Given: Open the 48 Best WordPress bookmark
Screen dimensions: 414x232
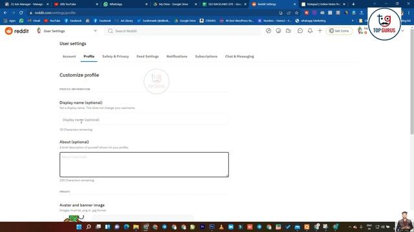Looking at the screenshot, I should point(237,21).
